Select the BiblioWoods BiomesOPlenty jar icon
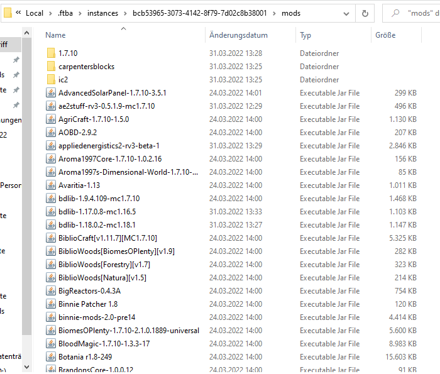The width and height of the screenshot is (440, 374). tap(51, 251)
